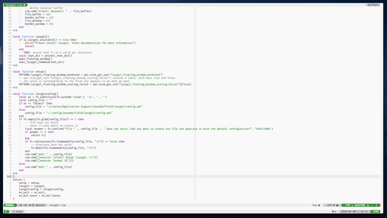
Task: Select the tmux window labeled 1 nvim
Action: tap(17, 212)
